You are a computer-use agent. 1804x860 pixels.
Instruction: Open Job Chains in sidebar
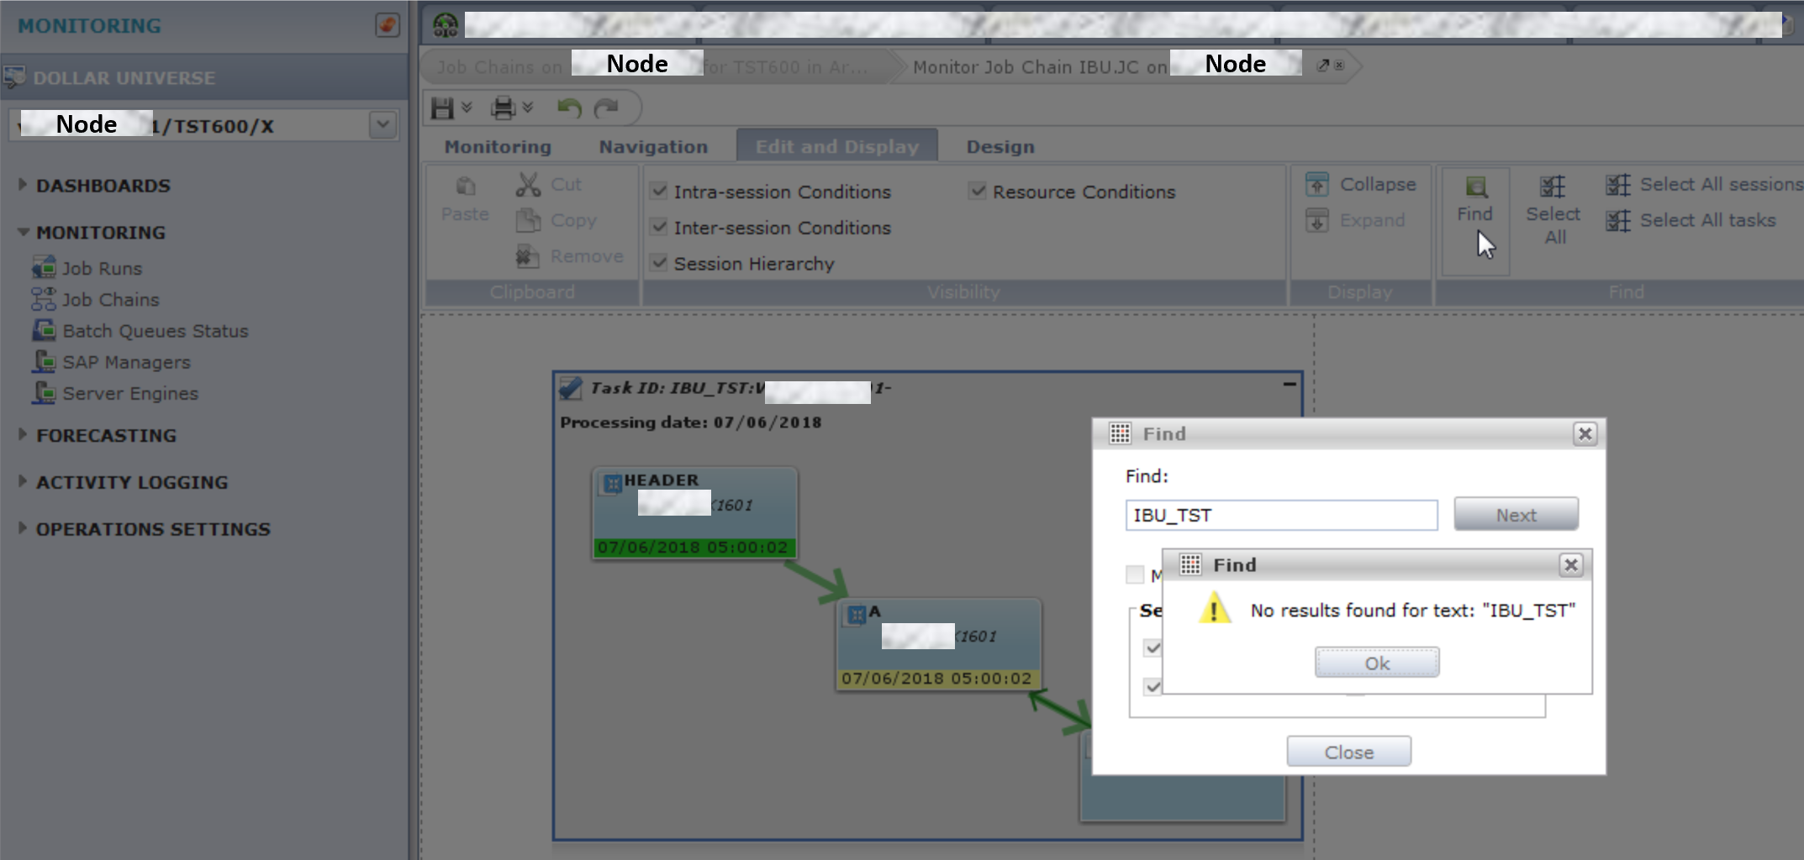point(110,300)
